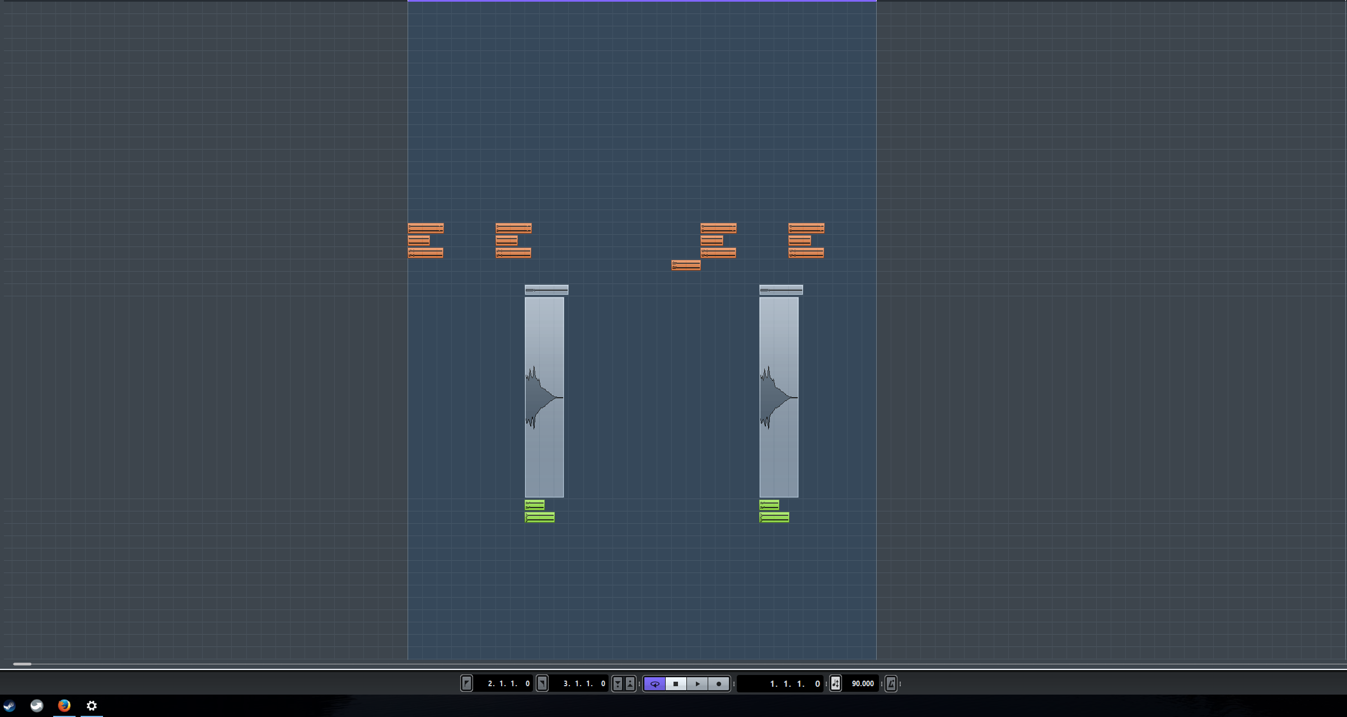Image resolution: width=1347 pixels, height=717 pixels.
Task: Click the 1.1.1.0 playhead position display
Action: click(x=794, y=683)
